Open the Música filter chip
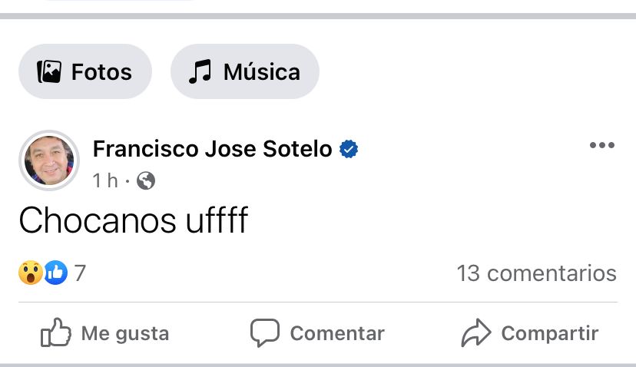Image resolution: width=636 pixels, height=367 pixels. pyautogui.click(x=244, y=71)
